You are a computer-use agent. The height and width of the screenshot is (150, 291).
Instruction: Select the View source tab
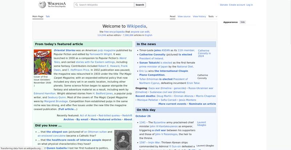[184, 16]
